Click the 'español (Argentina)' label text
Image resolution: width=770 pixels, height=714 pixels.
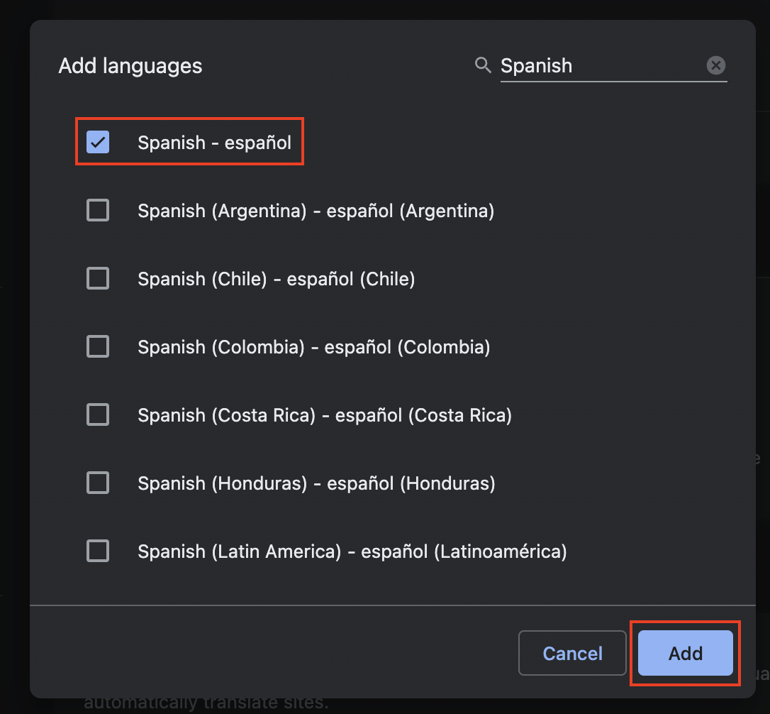[411, 211]
